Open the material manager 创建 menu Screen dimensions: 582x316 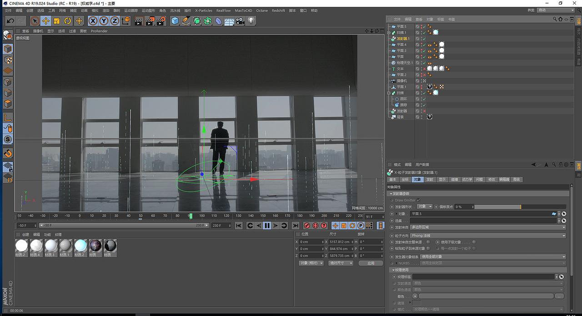tap(25, 235)
